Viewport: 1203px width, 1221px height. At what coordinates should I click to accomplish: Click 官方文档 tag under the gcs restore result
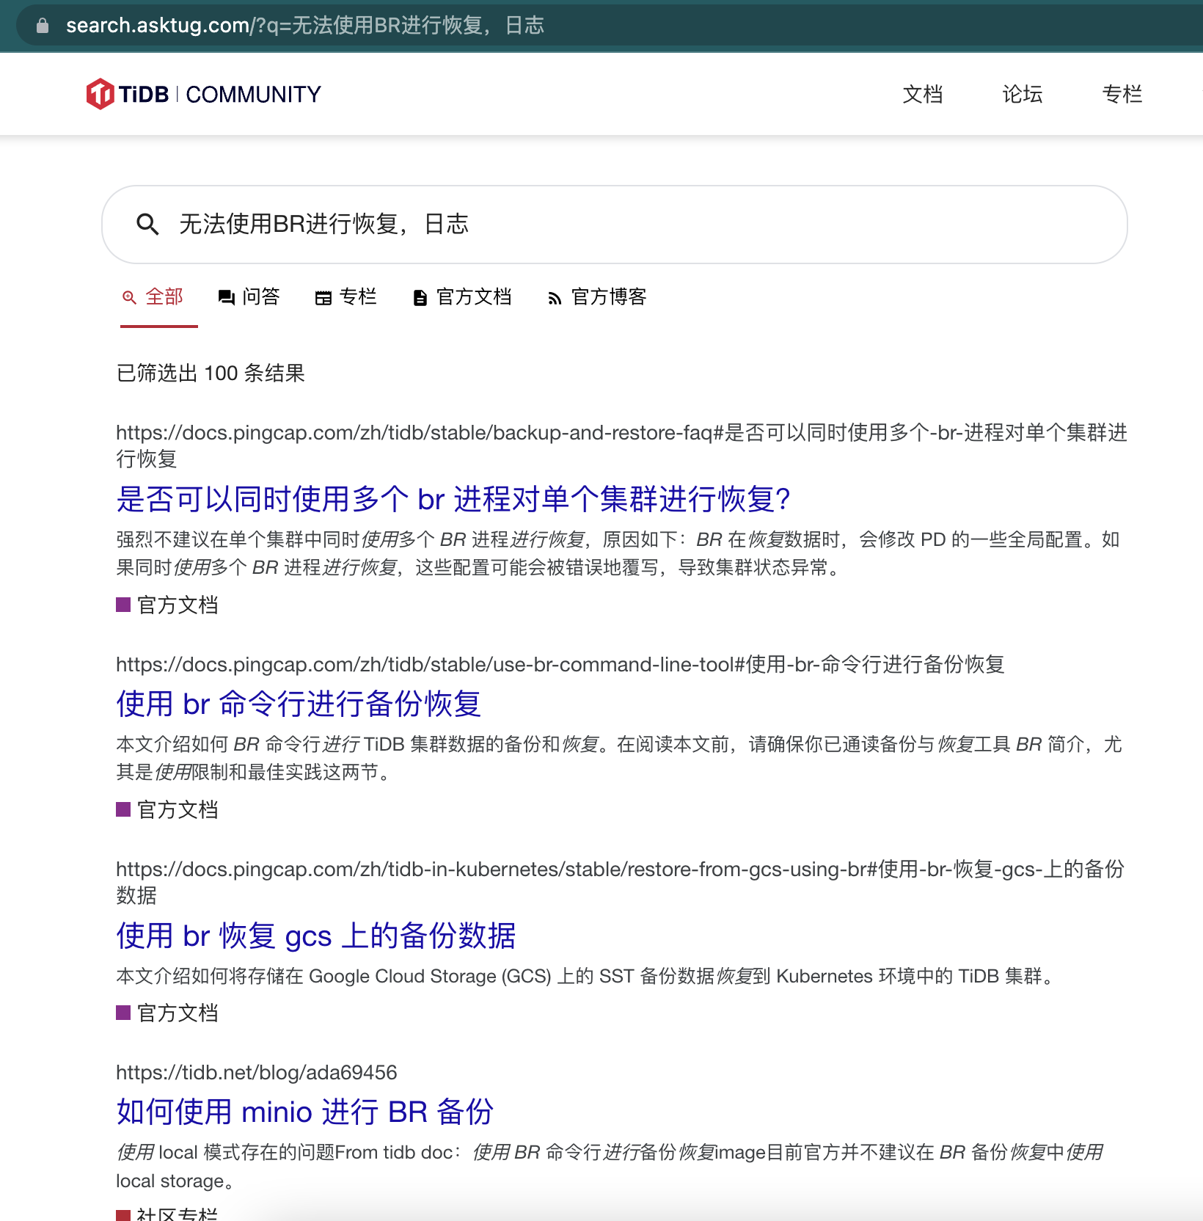[x=167, y=1013]
